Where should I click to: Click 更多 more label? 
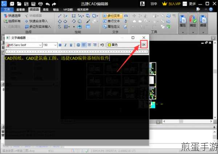192,4
